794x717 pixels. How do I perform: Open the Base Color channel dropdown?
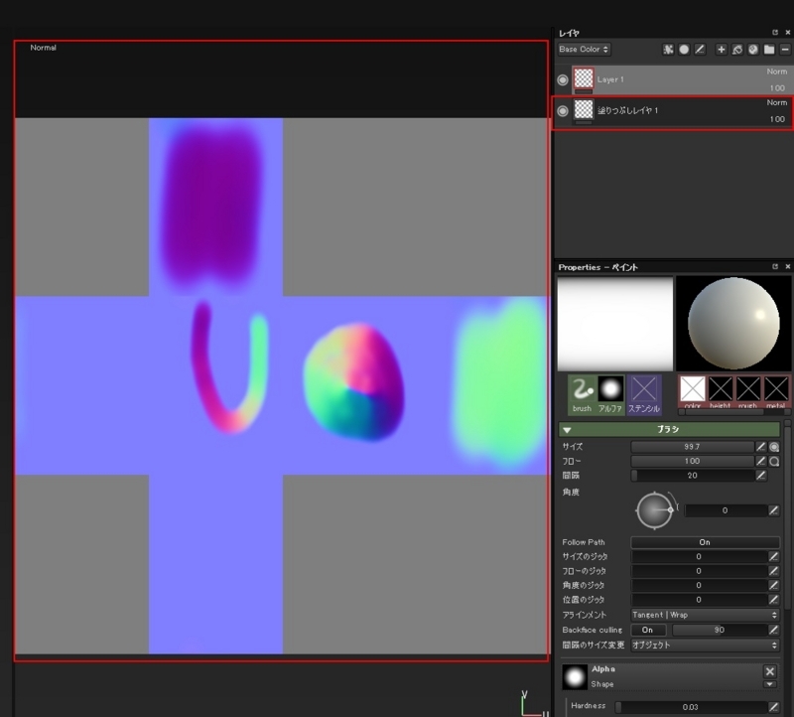(x=584, y=49)
